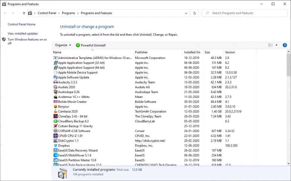This screenshot has width=291, height=181.
Task: Click the EaseUS Partition Master 13.8 icon
Action: point(55,160)
